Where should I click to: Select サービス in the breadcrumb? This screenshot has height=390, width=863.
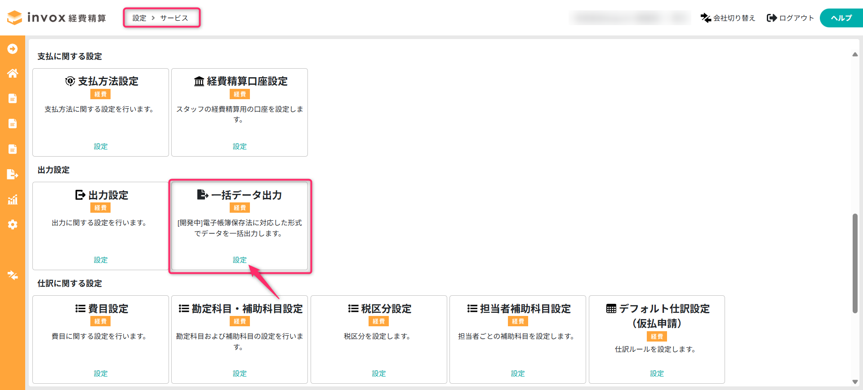point(174,18)
